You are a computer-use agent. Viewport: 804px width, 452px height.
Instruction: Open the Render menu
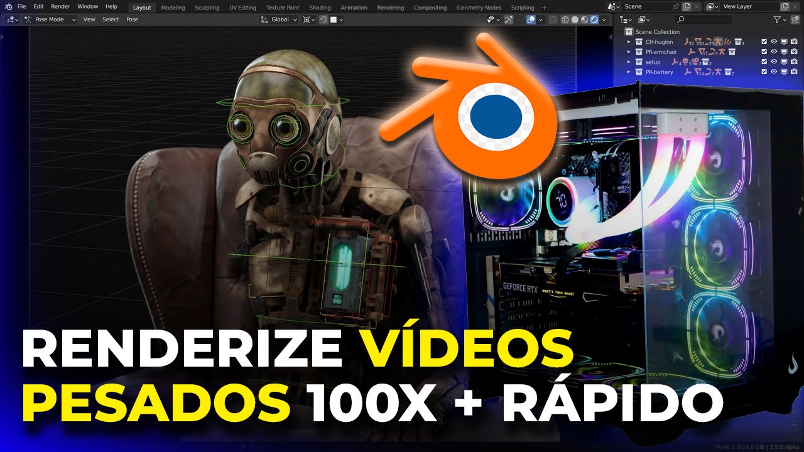tap(60, 6)
